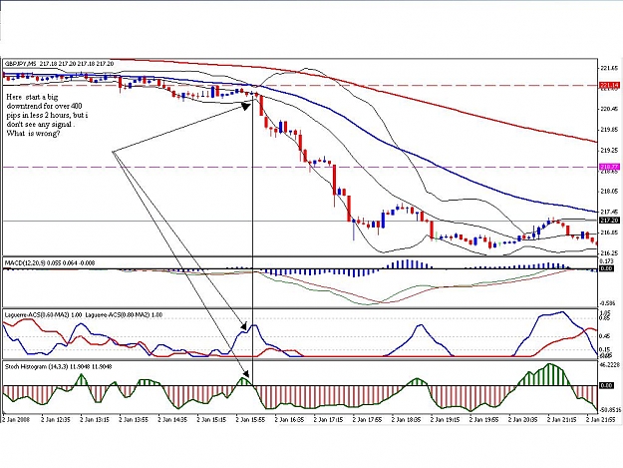Click the -50.8516 Stoch scale value
623x468 pixels.
coord(611,409)
